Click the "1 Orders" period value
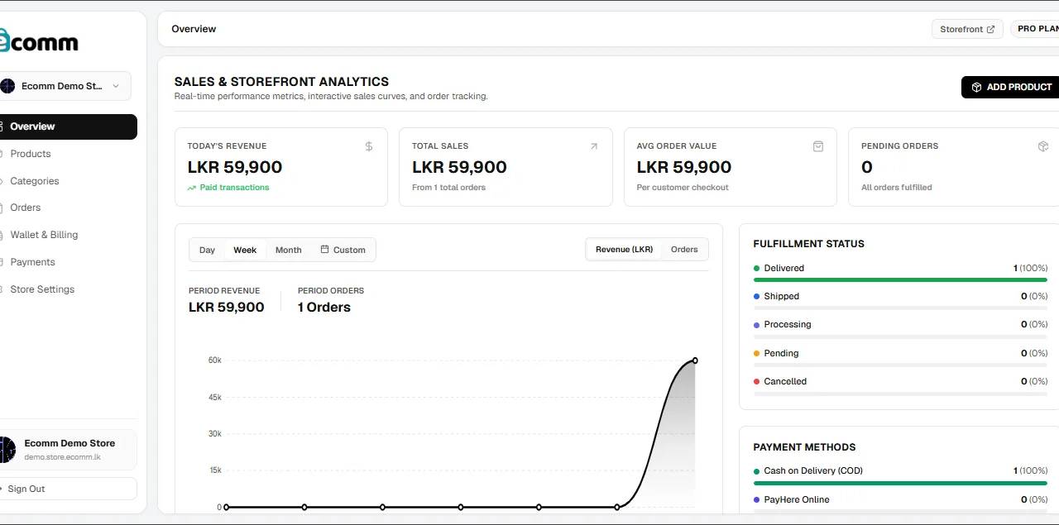This screenshot has width=1059, height=525. 324,307
